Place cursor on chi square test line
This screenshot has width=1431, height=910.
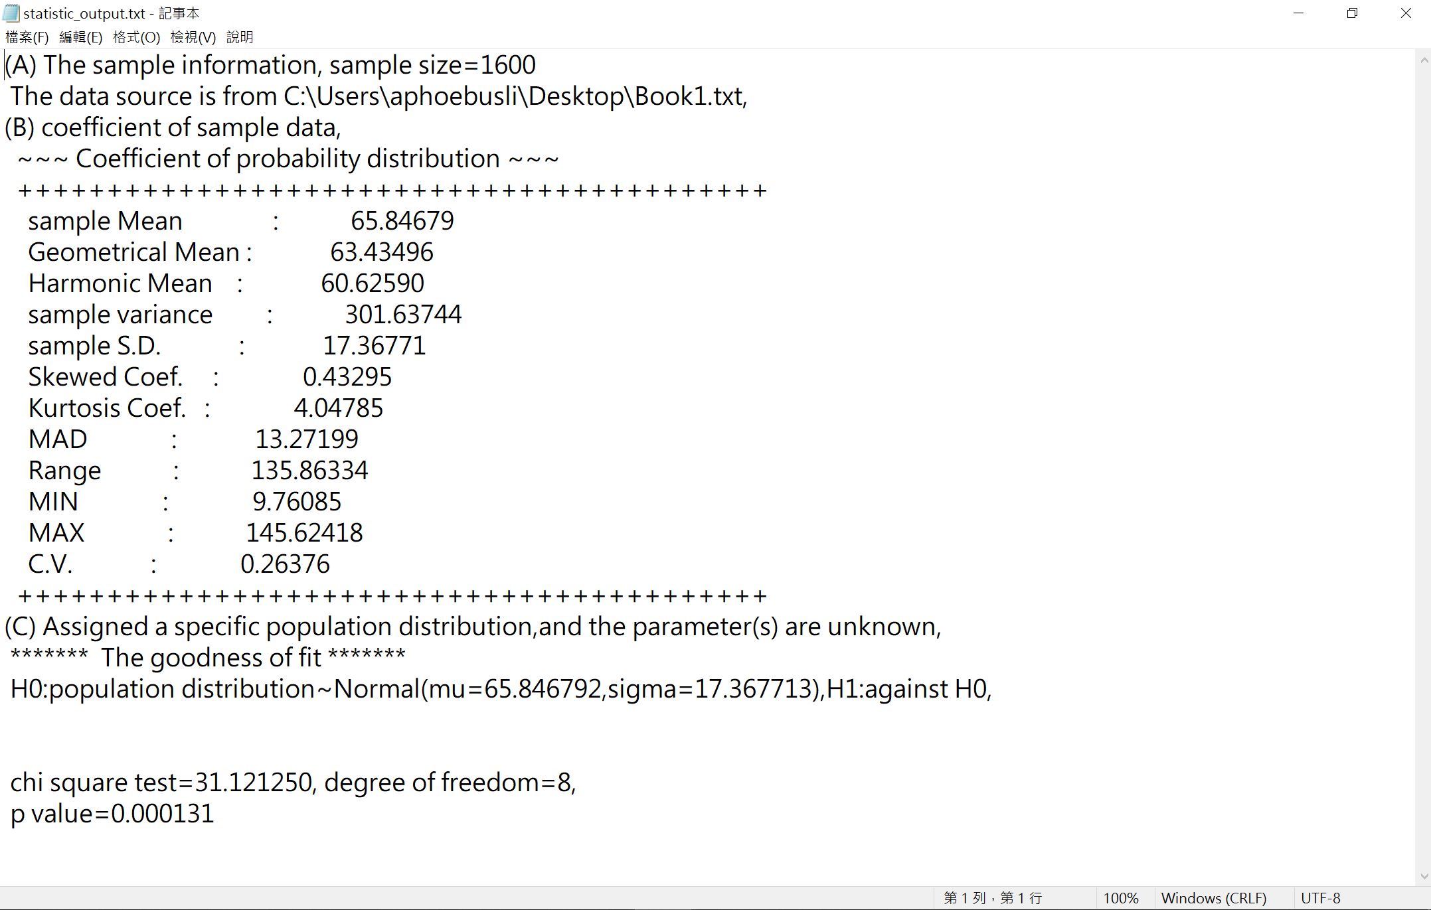[292, 783]
